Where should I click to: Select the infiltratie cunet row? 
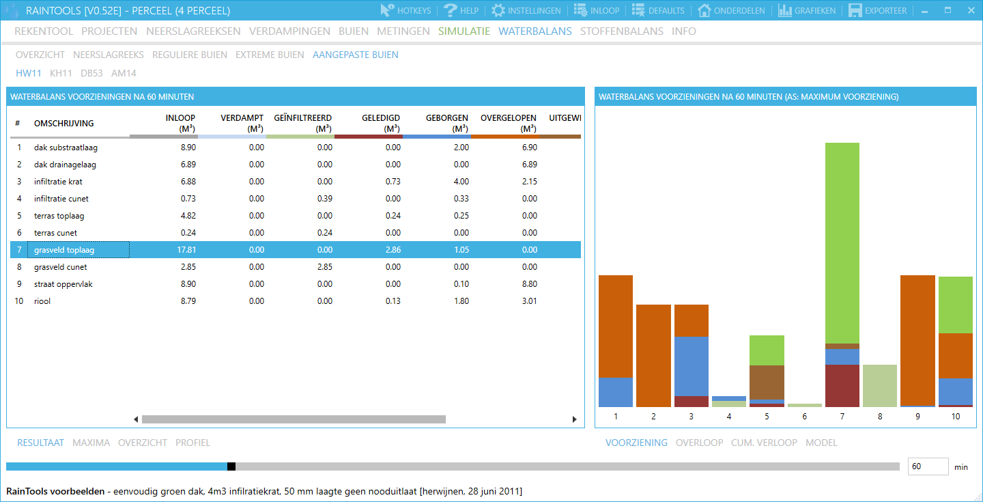pyautogui.click(x=295, y=199)
